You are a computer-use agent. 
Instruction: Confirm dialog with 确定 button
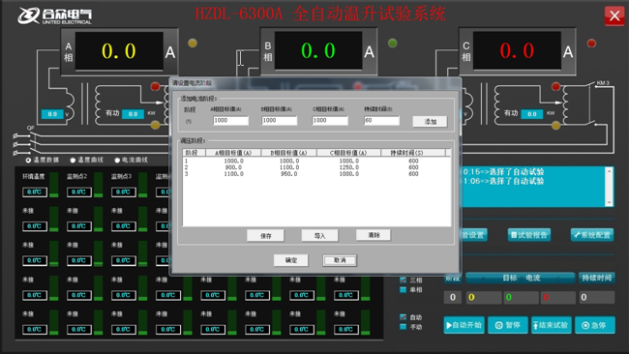291,260
